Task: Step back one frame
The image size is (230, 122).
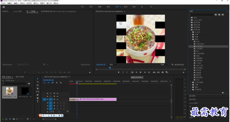Action: (137, 72)
